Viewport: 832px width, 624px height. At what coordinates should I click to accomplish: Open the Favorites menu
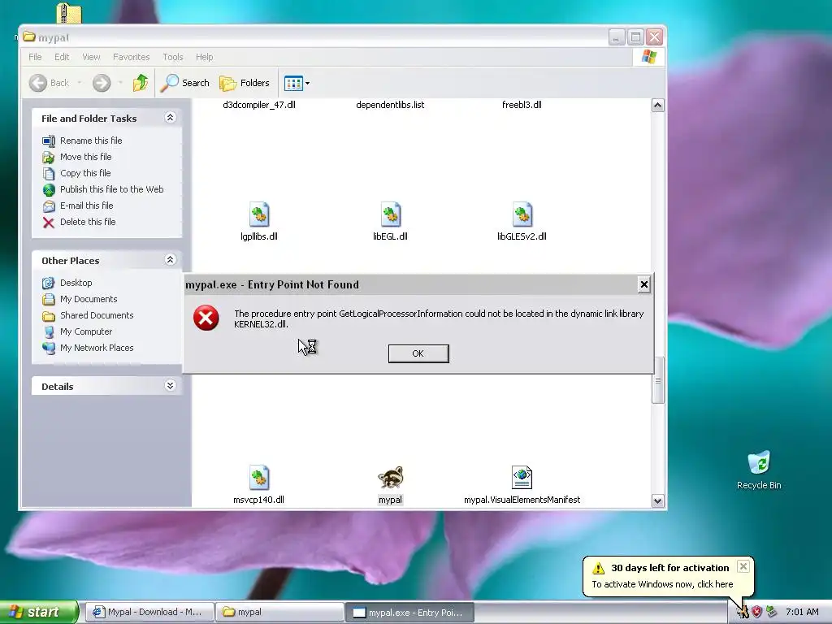[131, 57]
